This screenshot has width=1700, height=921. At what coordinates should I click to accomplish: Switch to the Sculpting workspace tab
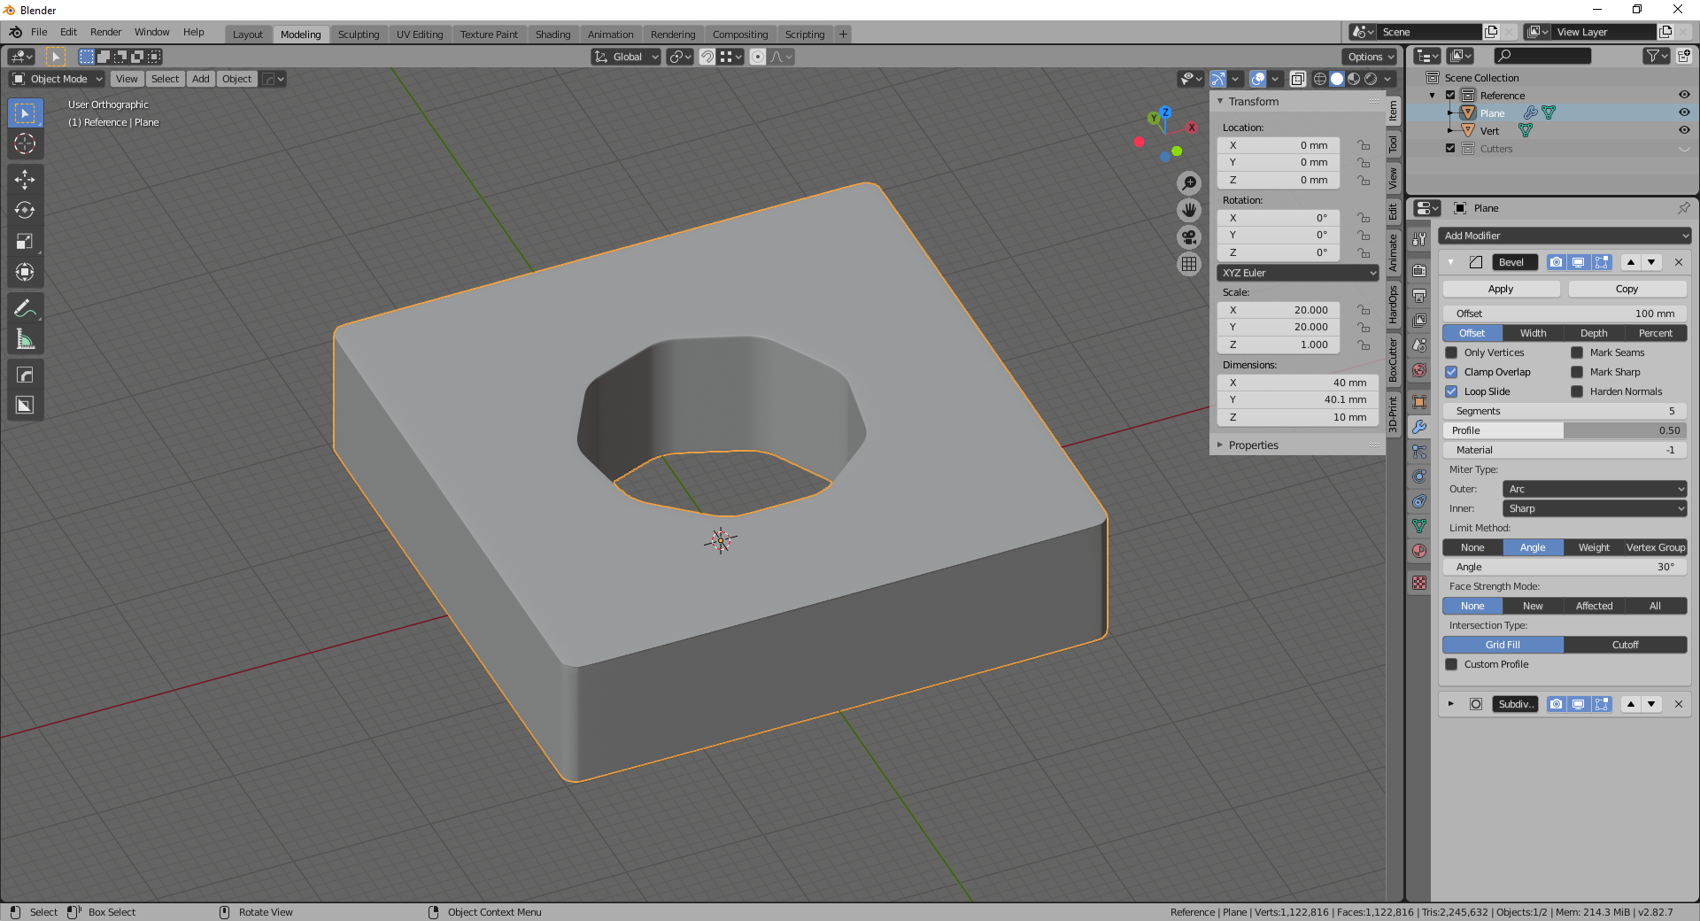click(358, 35)
